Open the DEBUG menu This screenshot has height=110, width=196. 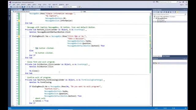34,5
